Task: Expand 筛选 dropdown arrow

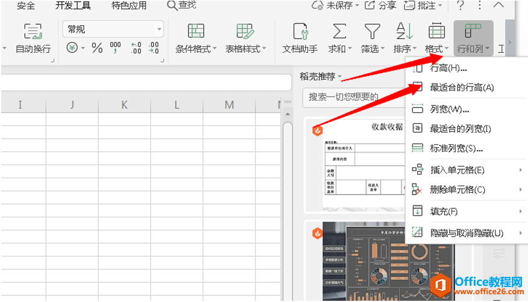Action: 382,49
